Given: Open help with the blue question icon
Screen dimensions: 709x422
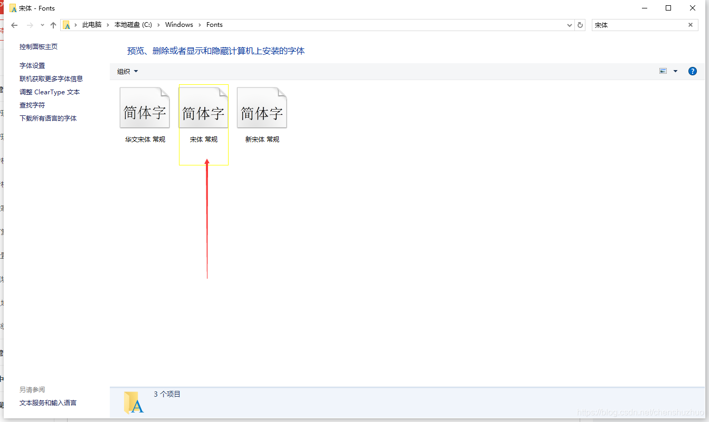Looking at the screenshot, I should click(693, 71).
